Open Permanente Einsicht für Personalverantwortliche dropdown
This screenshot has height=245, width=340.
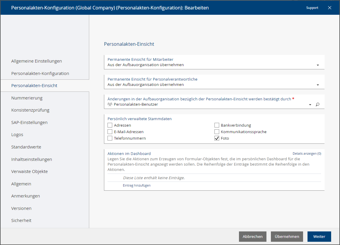pyautogui.click(x=318, y=85)
